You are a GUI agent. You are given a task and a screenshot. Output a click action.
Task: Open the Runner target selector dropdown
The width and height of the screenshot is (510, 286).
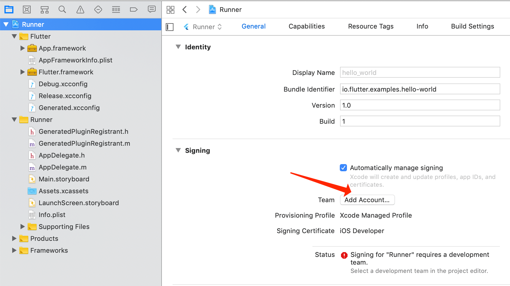[204, 27]
